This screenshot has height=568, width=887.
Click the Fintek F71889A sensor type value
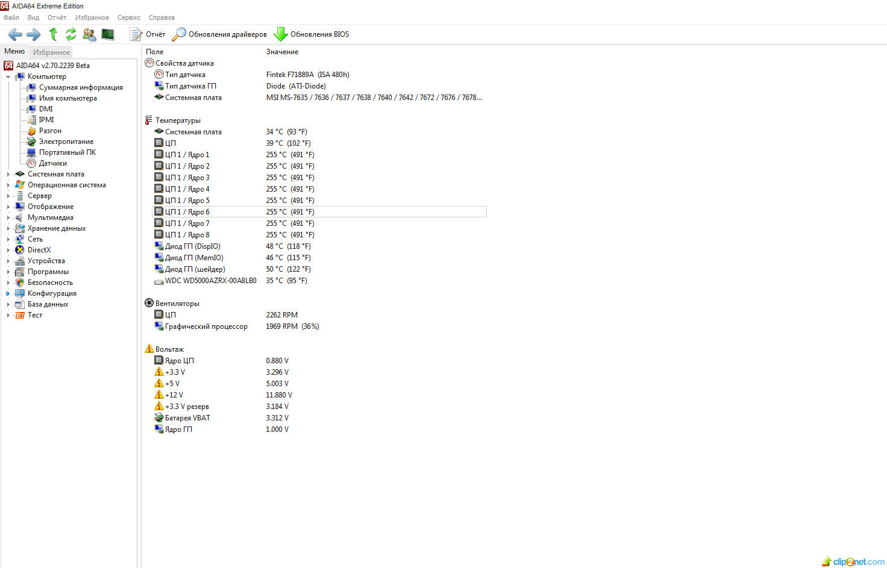pyautogui.click(x=308, y=75)
